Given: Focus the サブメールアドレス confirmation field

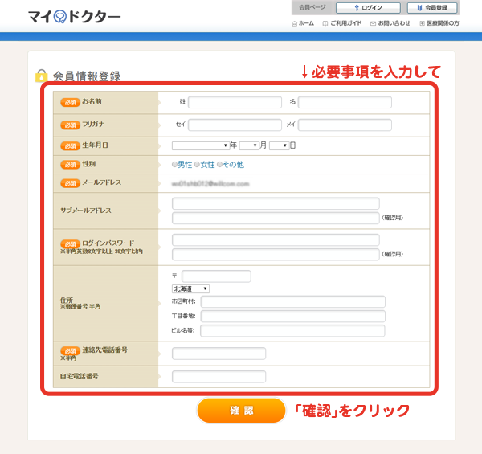Looking at the screenshot, I should click(276, 218).
